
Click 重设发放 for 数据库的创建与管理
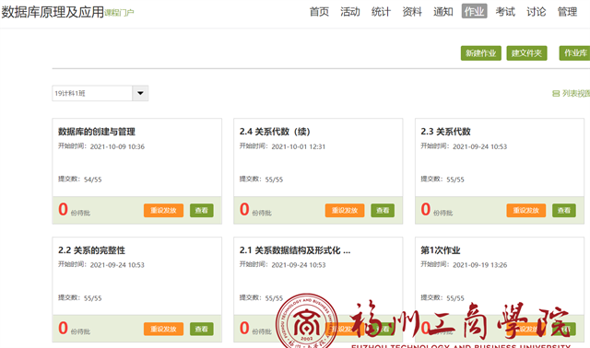pos(163,211)
